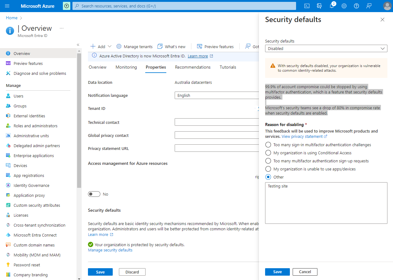This screenshot has height=280, width=393.
Task: Open portal settings gear
Action: point(344,6)
